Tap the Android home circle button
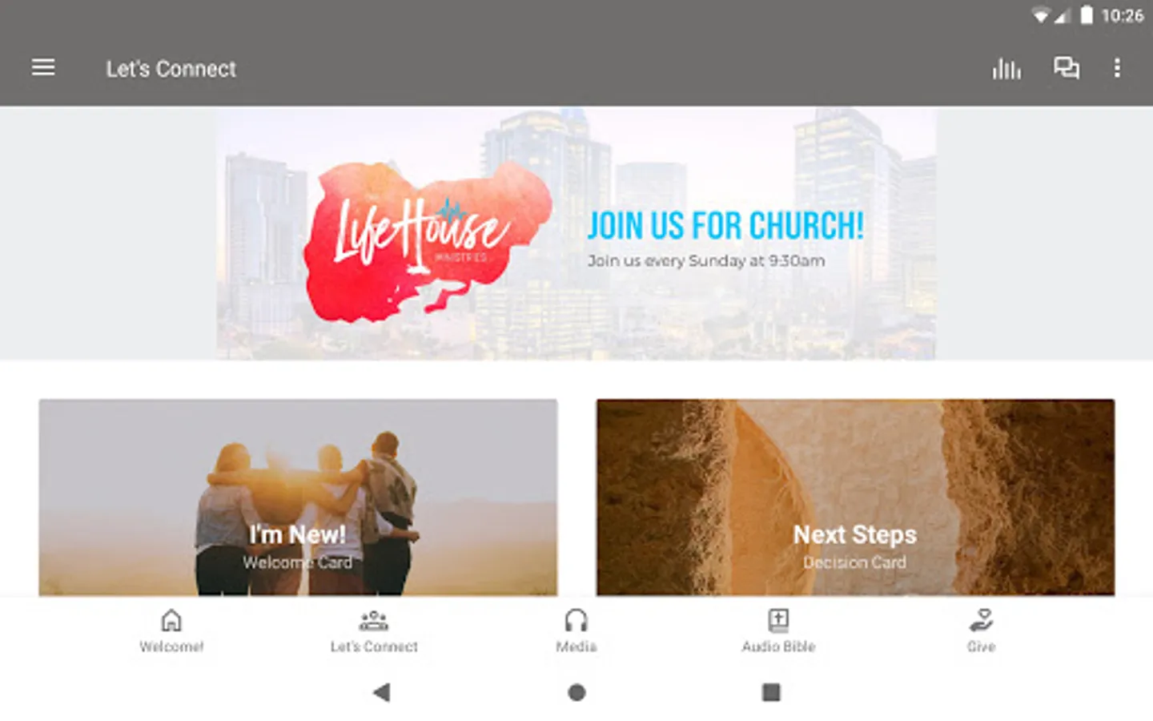 tap(576, 692)
